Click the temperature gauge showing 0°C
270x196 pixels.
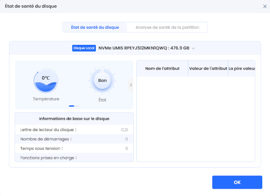coord(46,81)
